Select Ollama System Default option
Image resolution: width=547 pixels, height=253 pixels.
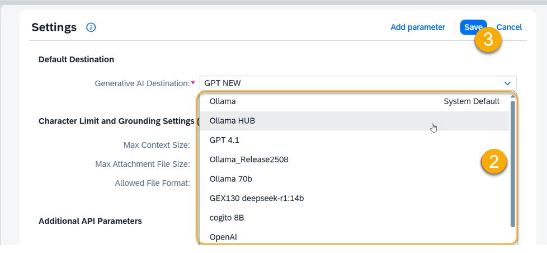click(x=354, y=101)
